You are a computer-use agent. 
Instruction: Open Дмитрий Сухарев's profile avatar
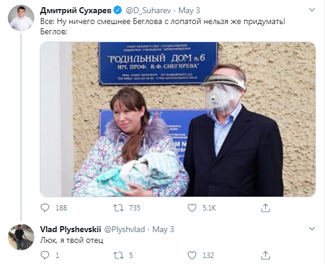click(x=21, y=18)
